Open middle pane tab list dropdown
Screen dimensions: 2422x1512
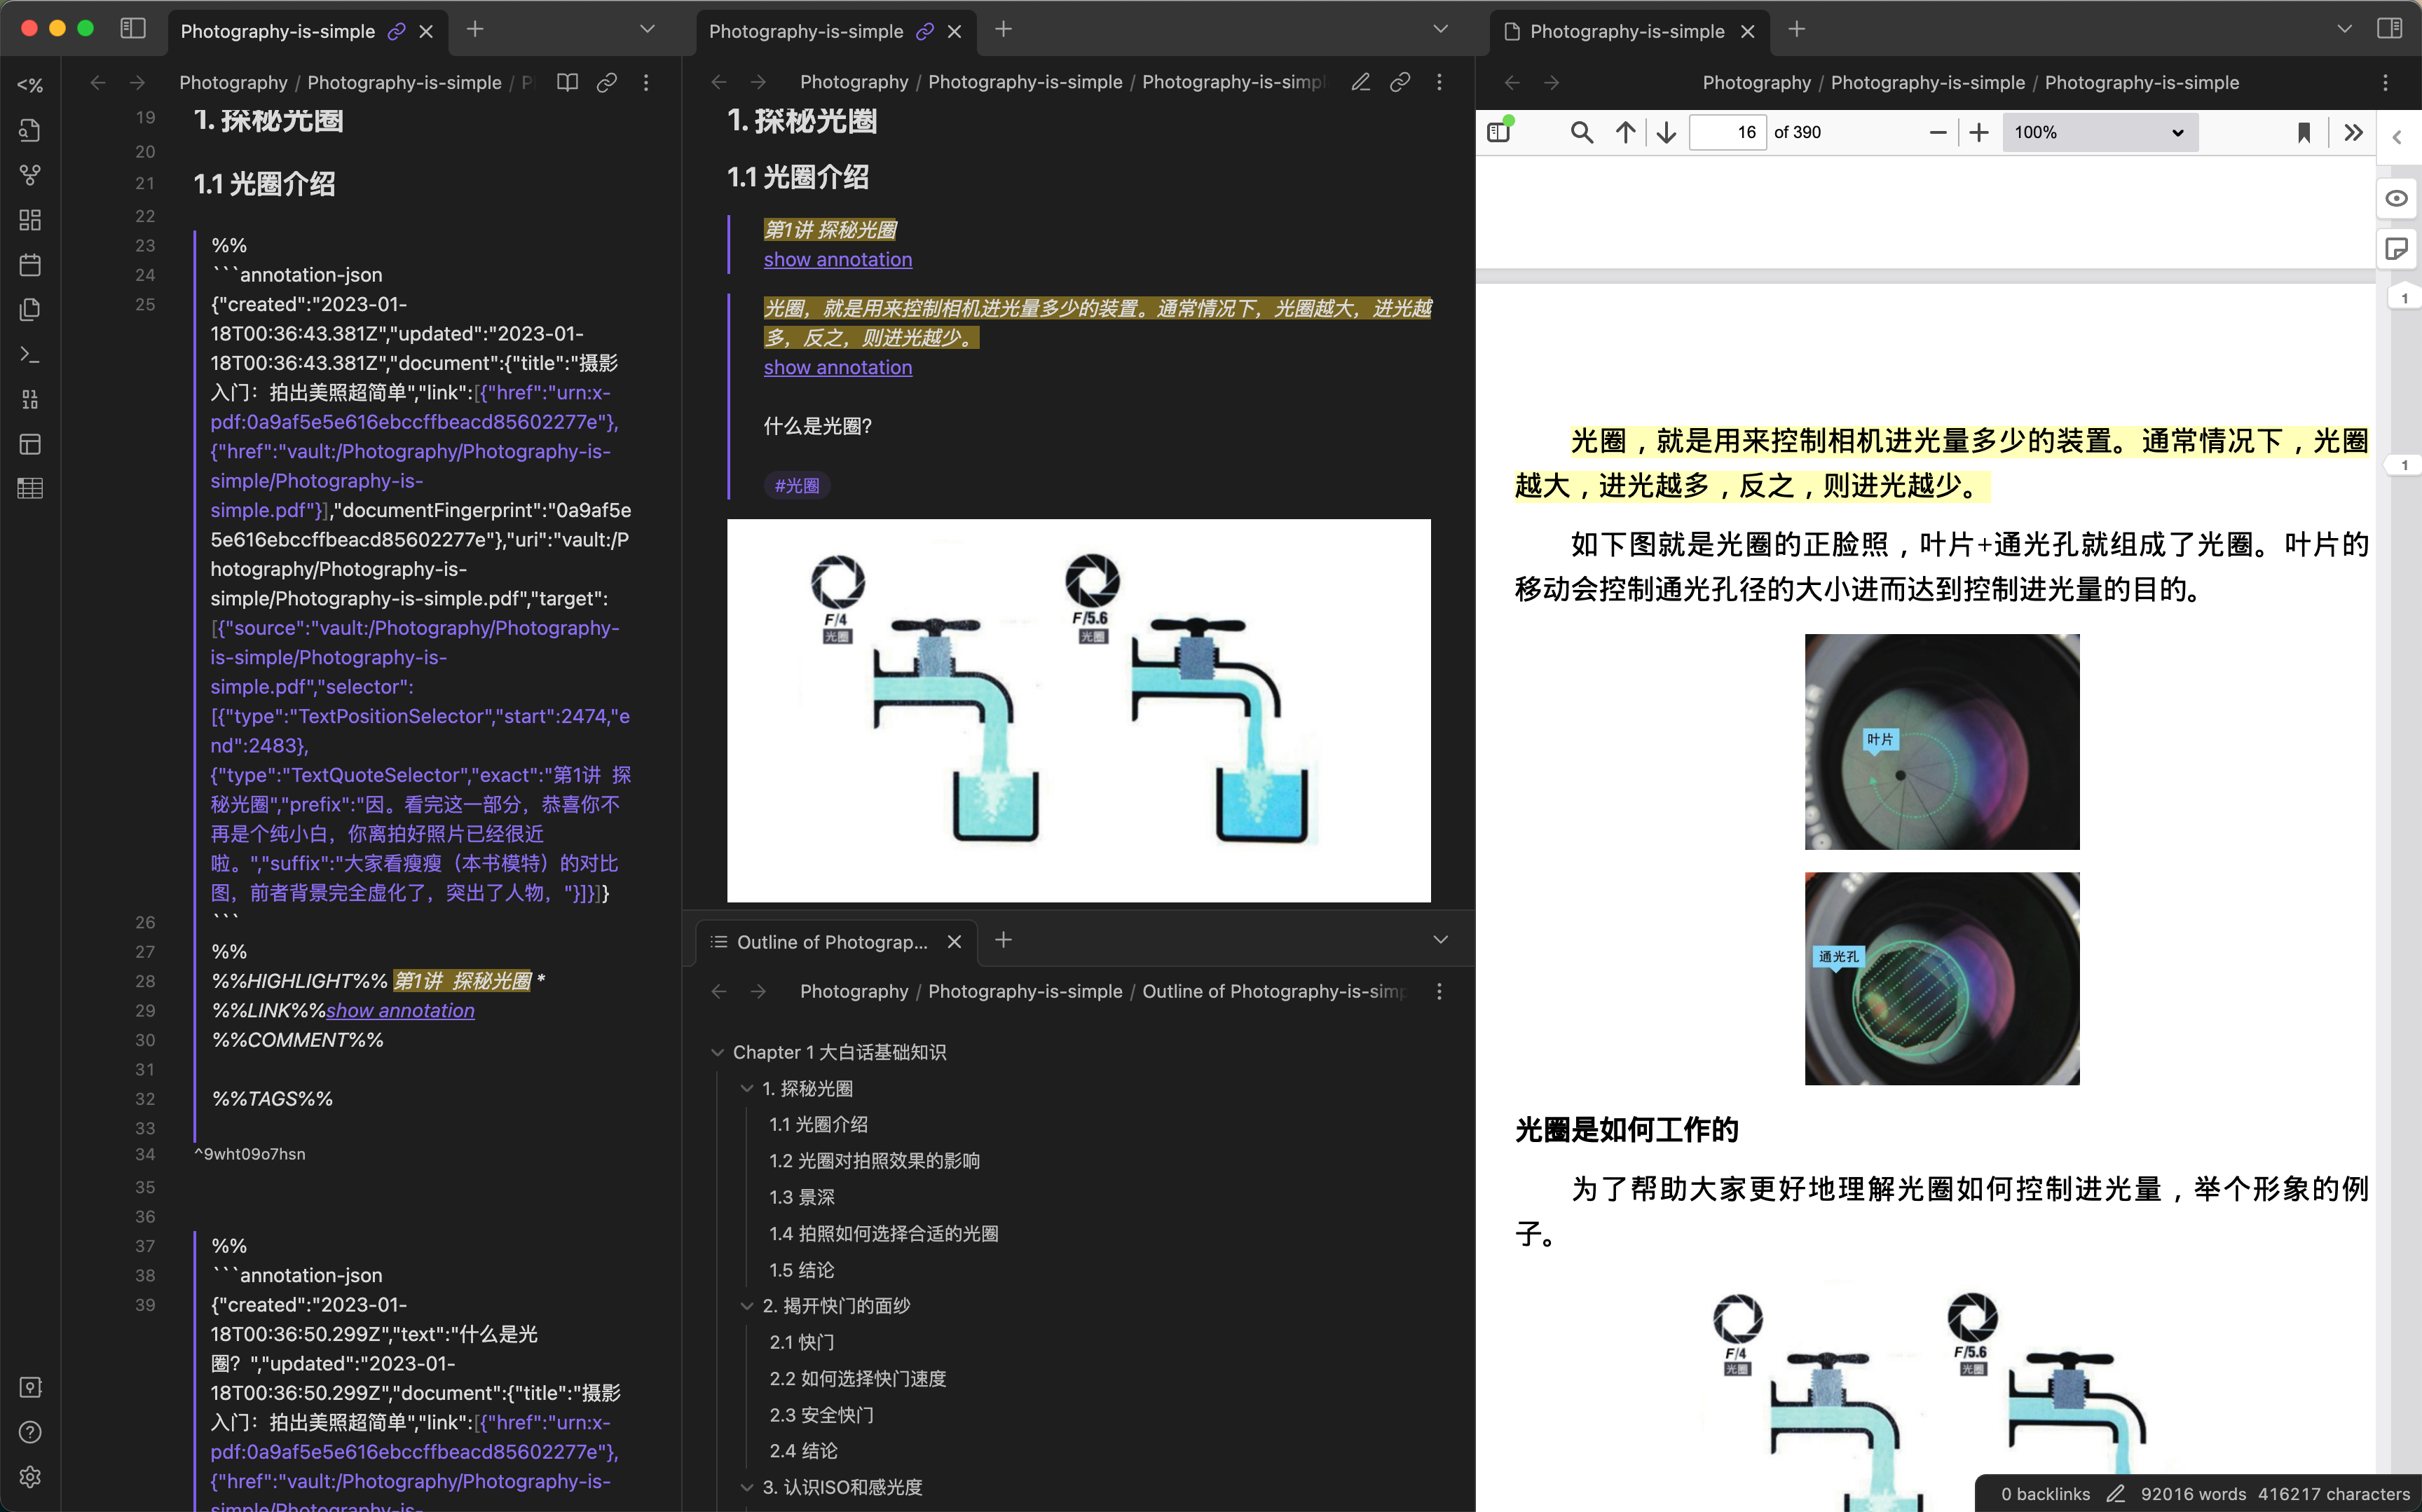pos(1440,29)
